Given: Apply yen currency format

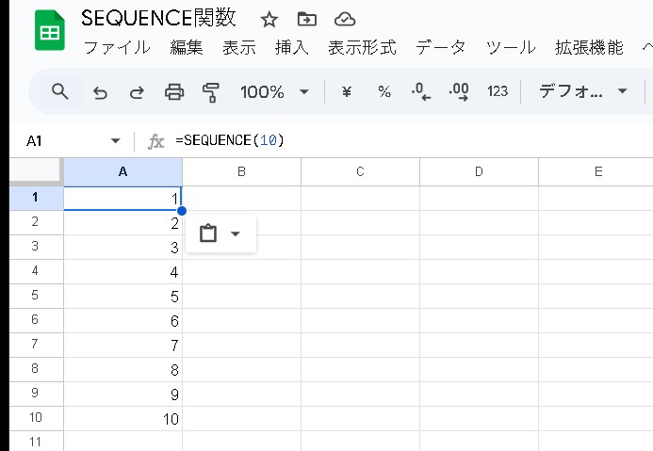Looking at the screenshot, I should (x=346, y=91).
